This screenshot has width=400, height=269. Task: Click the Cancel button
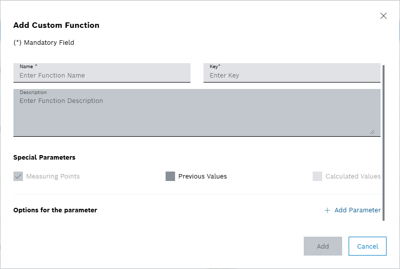(x=368, y=246)
